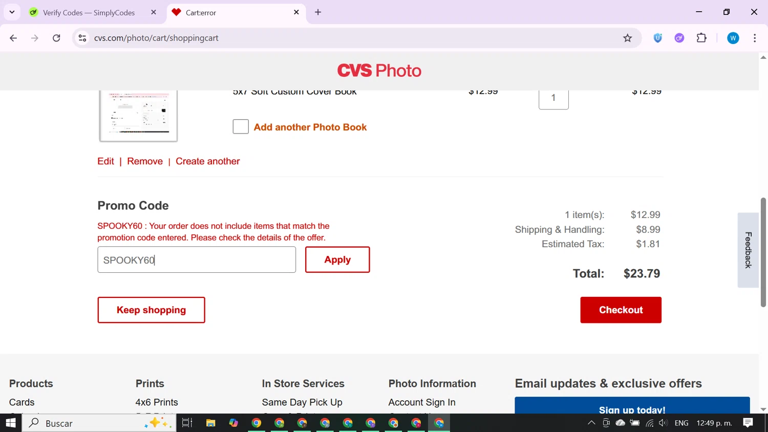Open the Windows Start menu

pos(11,423)
